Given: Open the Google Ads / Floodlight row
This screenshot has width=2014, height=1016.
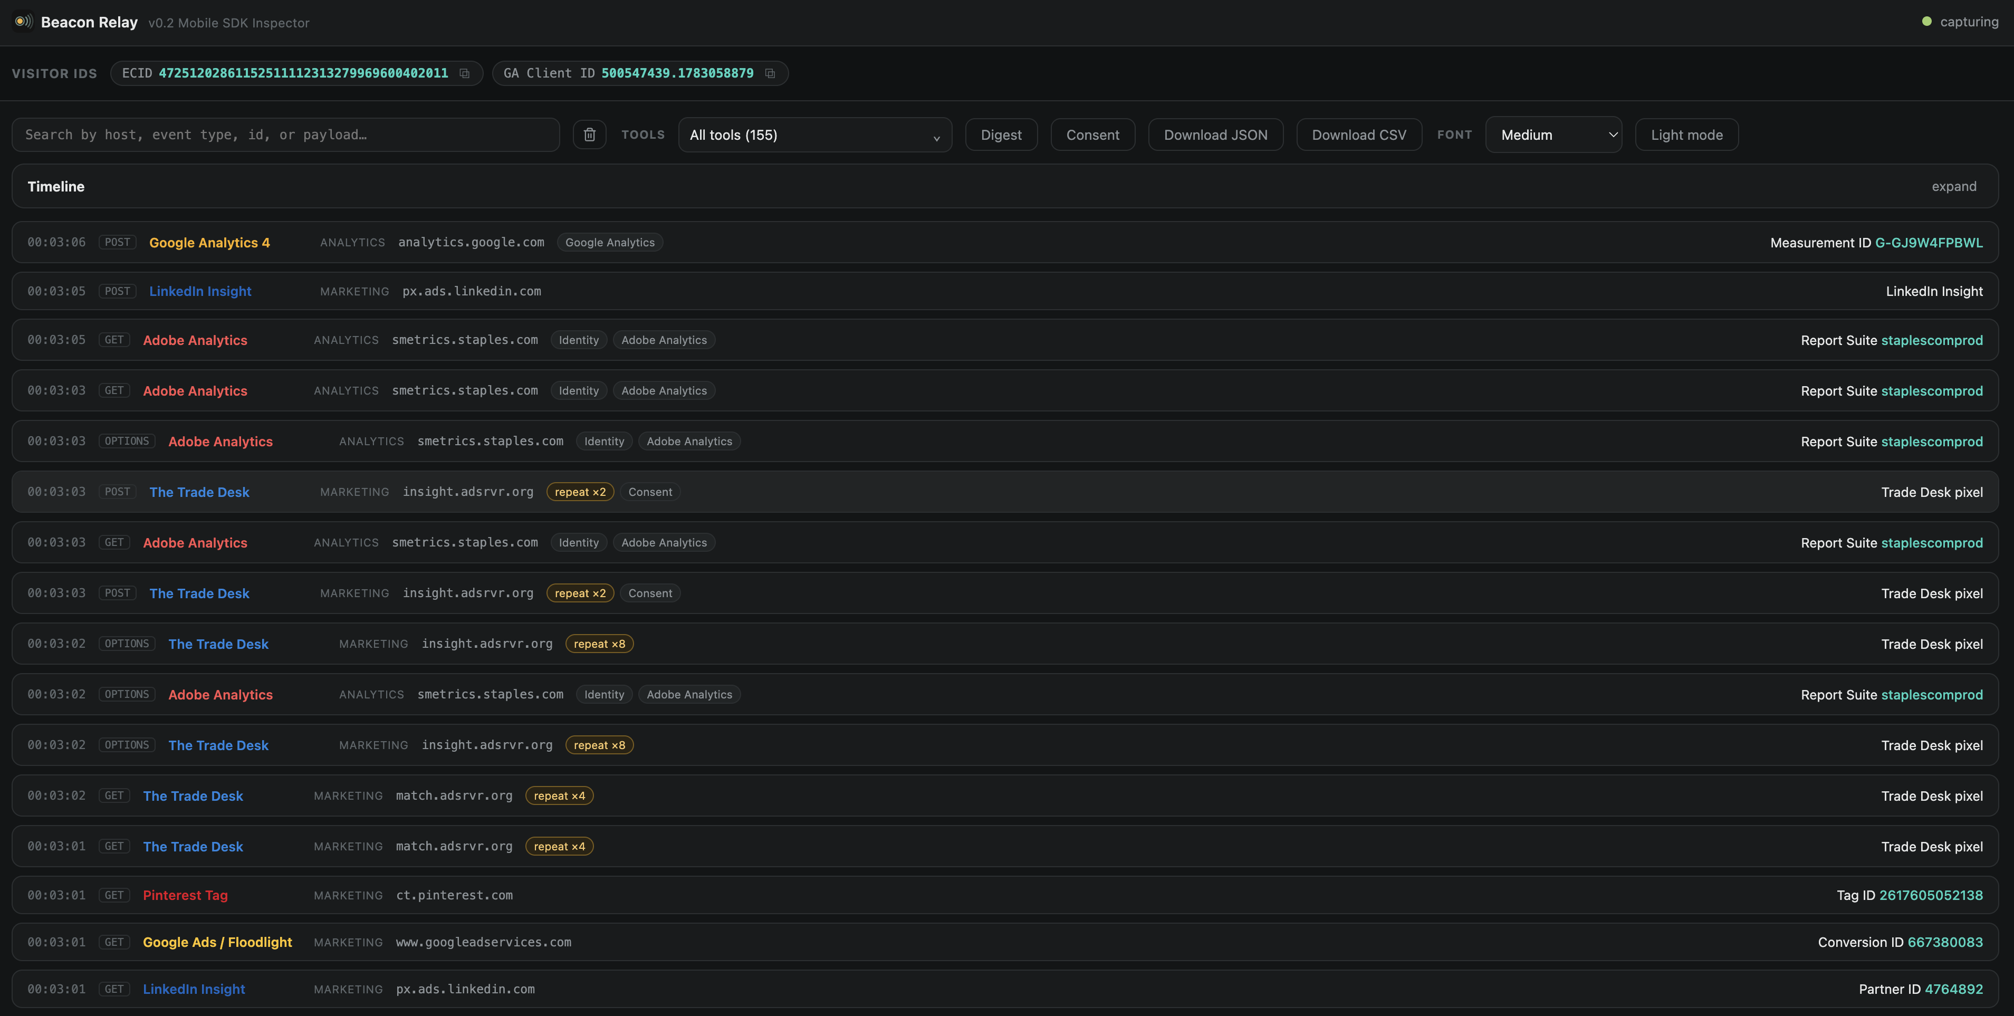Looking at the screenshot, I should tap(1005, 943).
